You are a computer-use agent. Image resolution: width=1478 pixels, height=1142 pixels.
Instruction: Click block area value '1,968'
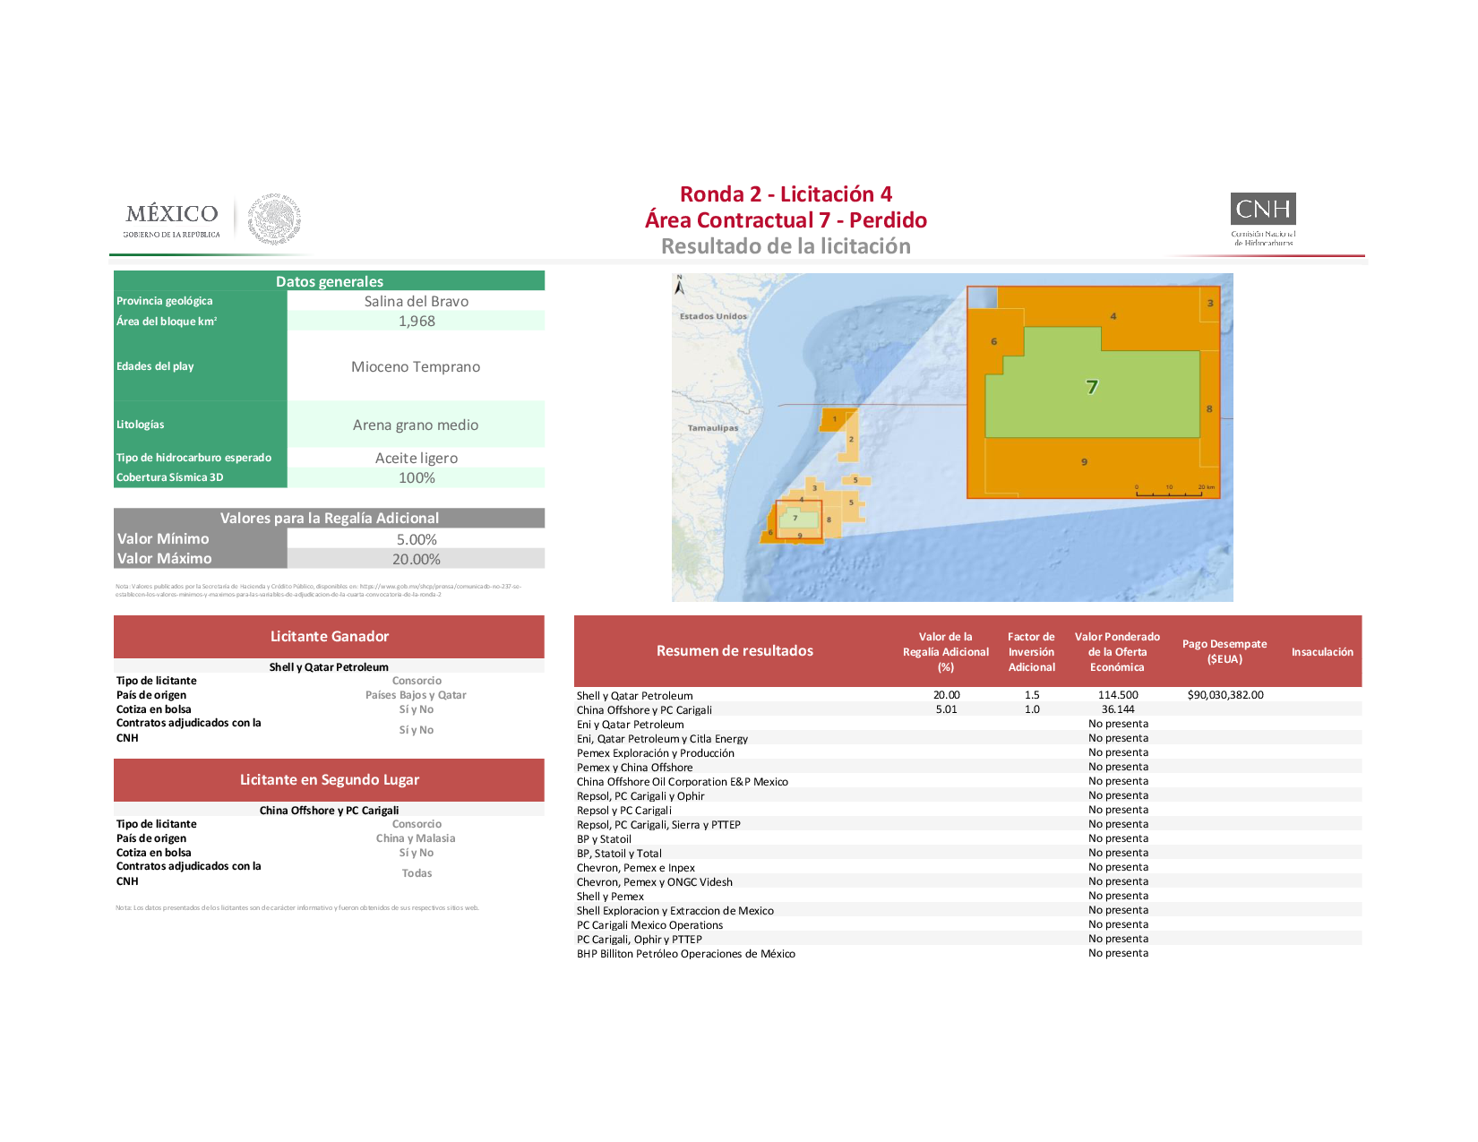(x=417, y=322)
